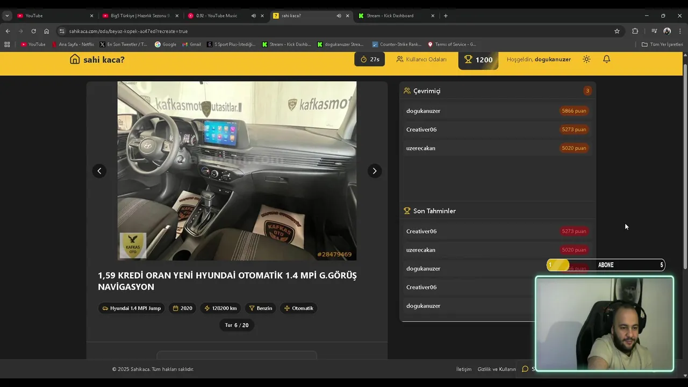Open the Terms of Service bookmark
Screen dimensions: 688x387
pos(452,45)
